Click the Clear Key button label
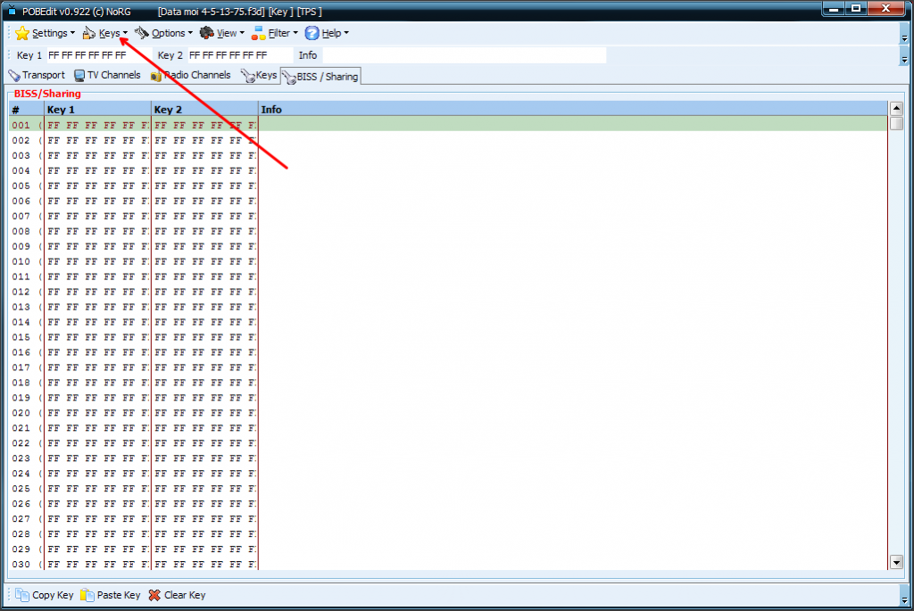The height and width of the screenshot is (611, 914). point(185,595)
